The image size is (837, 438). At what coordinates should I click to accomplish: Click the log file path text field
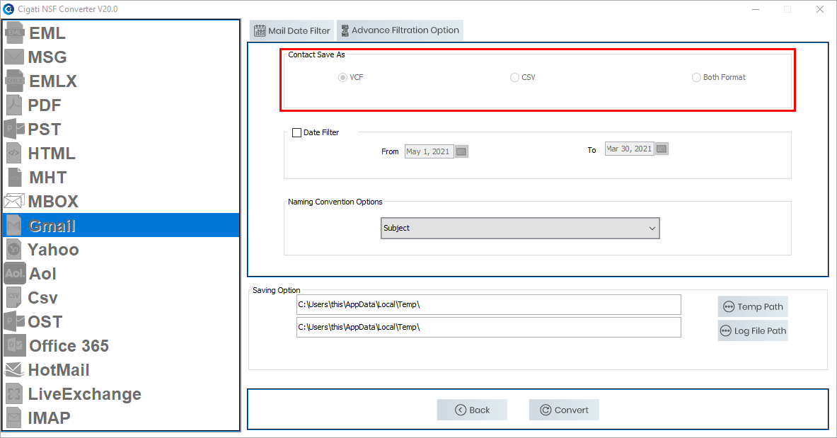pos(489,327)
